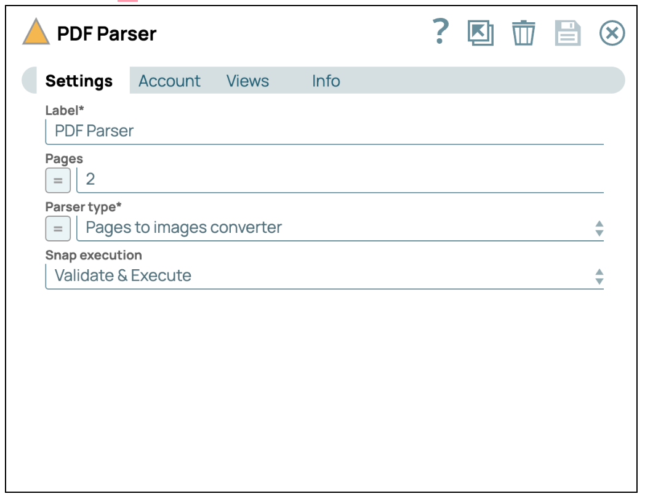Close the PDF Parser dialog

pyautogui.click(x=612, y=33)
